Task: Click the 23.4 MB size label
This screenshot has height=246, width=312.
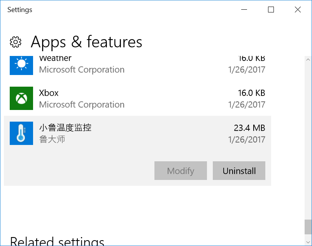Action: (x=249, y=128)
